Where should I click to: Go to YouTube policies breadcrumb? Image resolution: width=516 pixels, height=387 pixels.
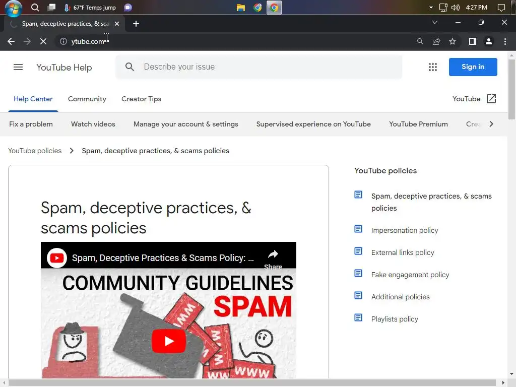tap(35, 151)
